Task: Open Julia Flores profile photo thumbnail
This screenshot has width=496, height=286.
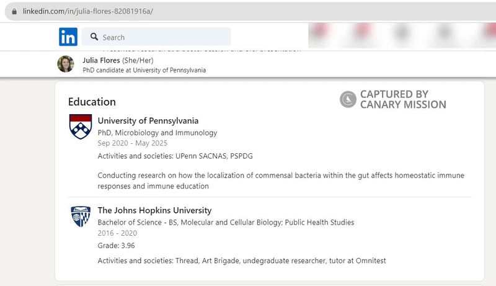Action: coord(66,64)
